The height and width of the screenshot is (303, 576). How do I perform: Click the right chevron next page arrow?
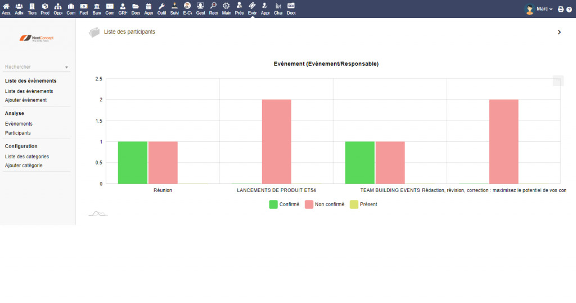pos(559,32)
